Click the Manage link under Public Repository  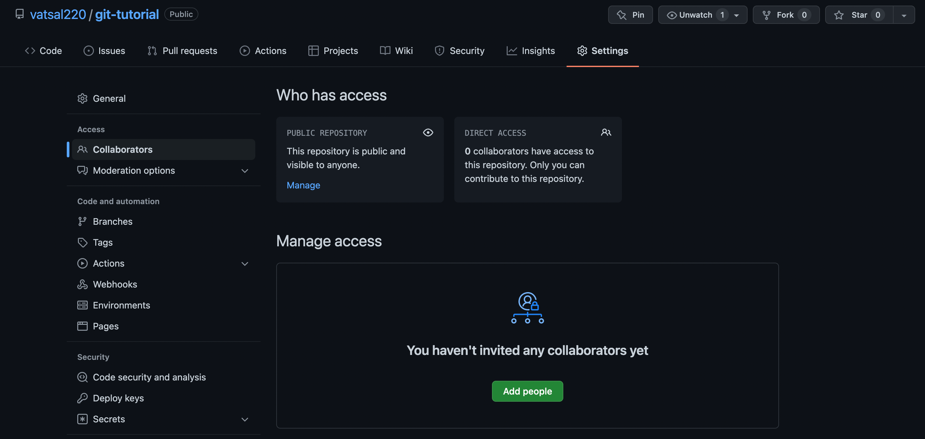tap(303, 185)
